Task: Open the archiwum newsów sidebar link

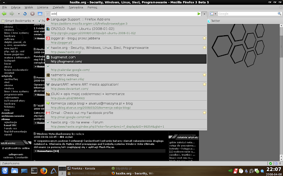Action: pyautogui.click(x=13, y=116)
